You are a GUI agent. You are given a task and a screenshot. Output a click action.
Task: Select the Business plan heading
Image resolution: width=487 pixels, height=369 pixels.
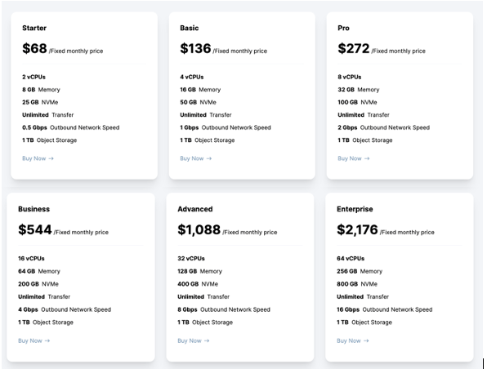(34, 209)
